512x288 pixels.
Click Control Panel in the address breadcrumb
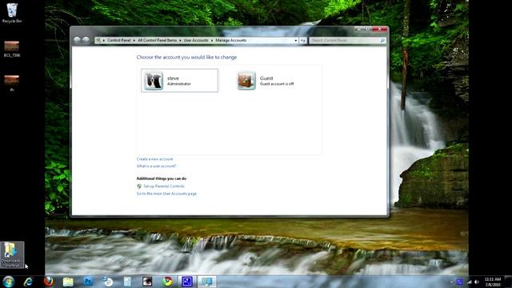pos(119,40)
